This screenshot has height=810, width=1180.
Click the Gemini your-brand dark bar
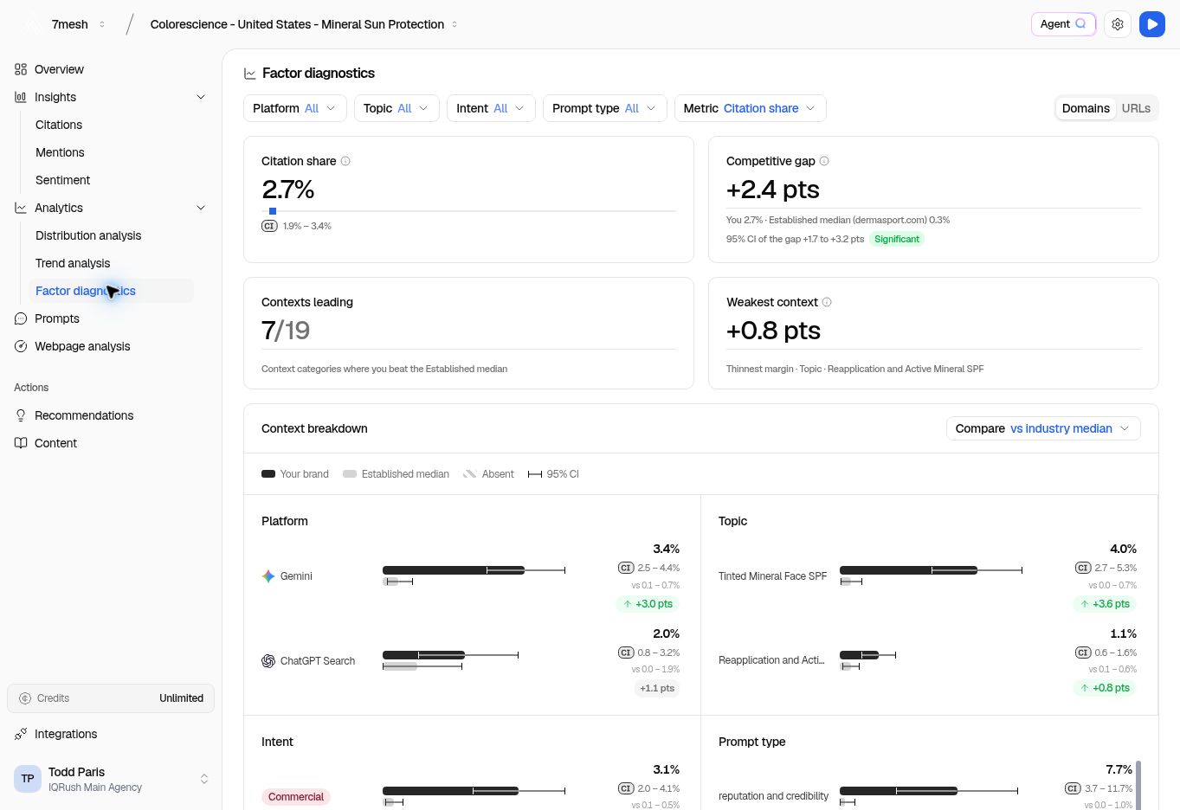(x=454, y=570)
